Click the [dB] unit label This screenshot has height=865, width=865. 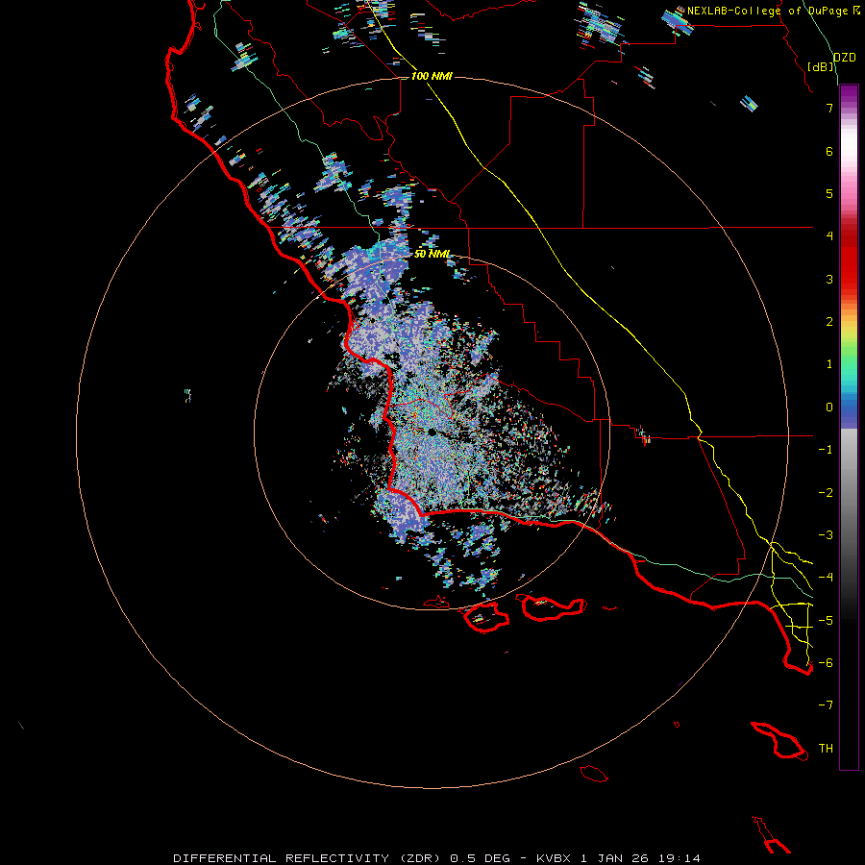tap(821, 66)
